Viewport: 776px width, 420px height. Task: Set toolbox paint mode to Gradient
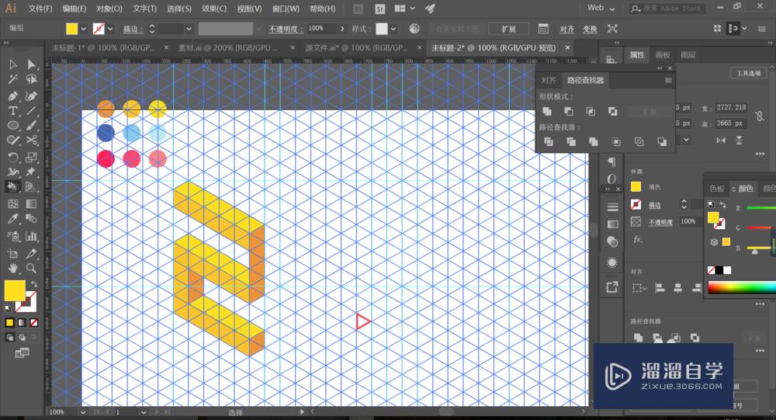point(22,322)
